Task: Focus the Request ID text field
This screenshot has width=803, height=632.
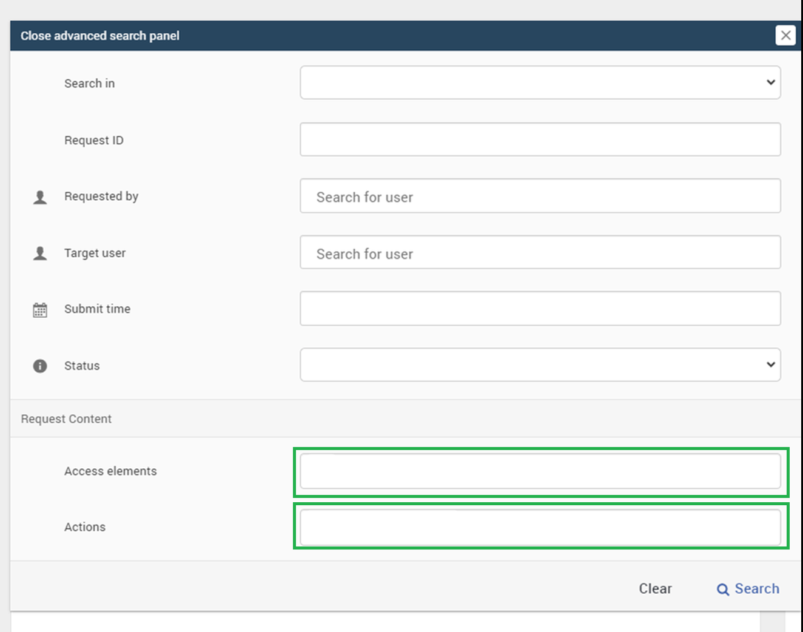Action: [540, 140]
